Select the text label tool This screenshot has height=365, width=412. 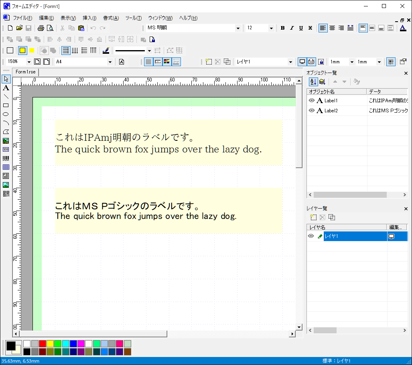(6, 88)
